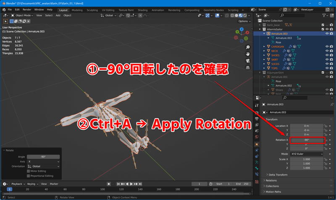336x200 pixels.
Task: Select solid viewport shading
Action: [x=236, y=16]
